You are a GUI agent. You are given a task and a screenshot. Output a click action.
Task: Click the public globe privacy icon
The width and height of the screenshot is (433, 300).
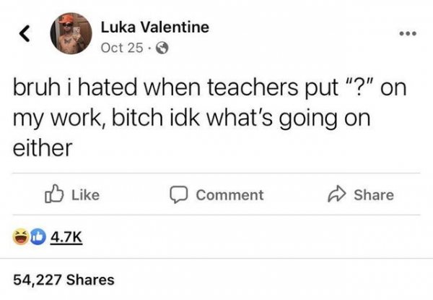point(162,48)
